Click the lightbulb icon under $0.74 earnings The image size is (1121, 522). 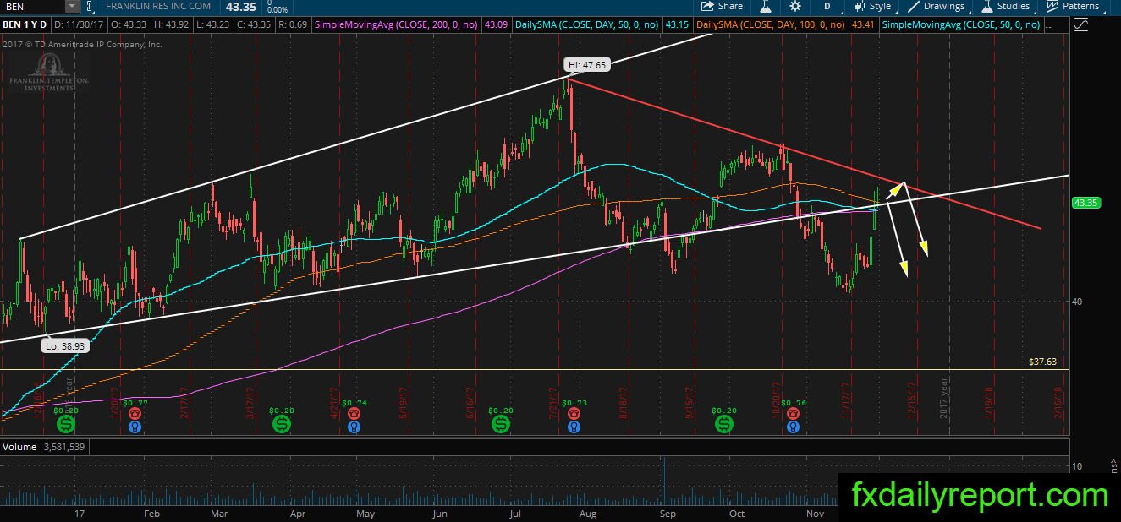tap(354, 427)
